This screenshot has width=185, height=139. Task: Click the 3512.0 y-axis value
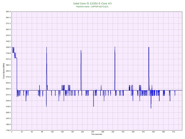coord(8,35)
